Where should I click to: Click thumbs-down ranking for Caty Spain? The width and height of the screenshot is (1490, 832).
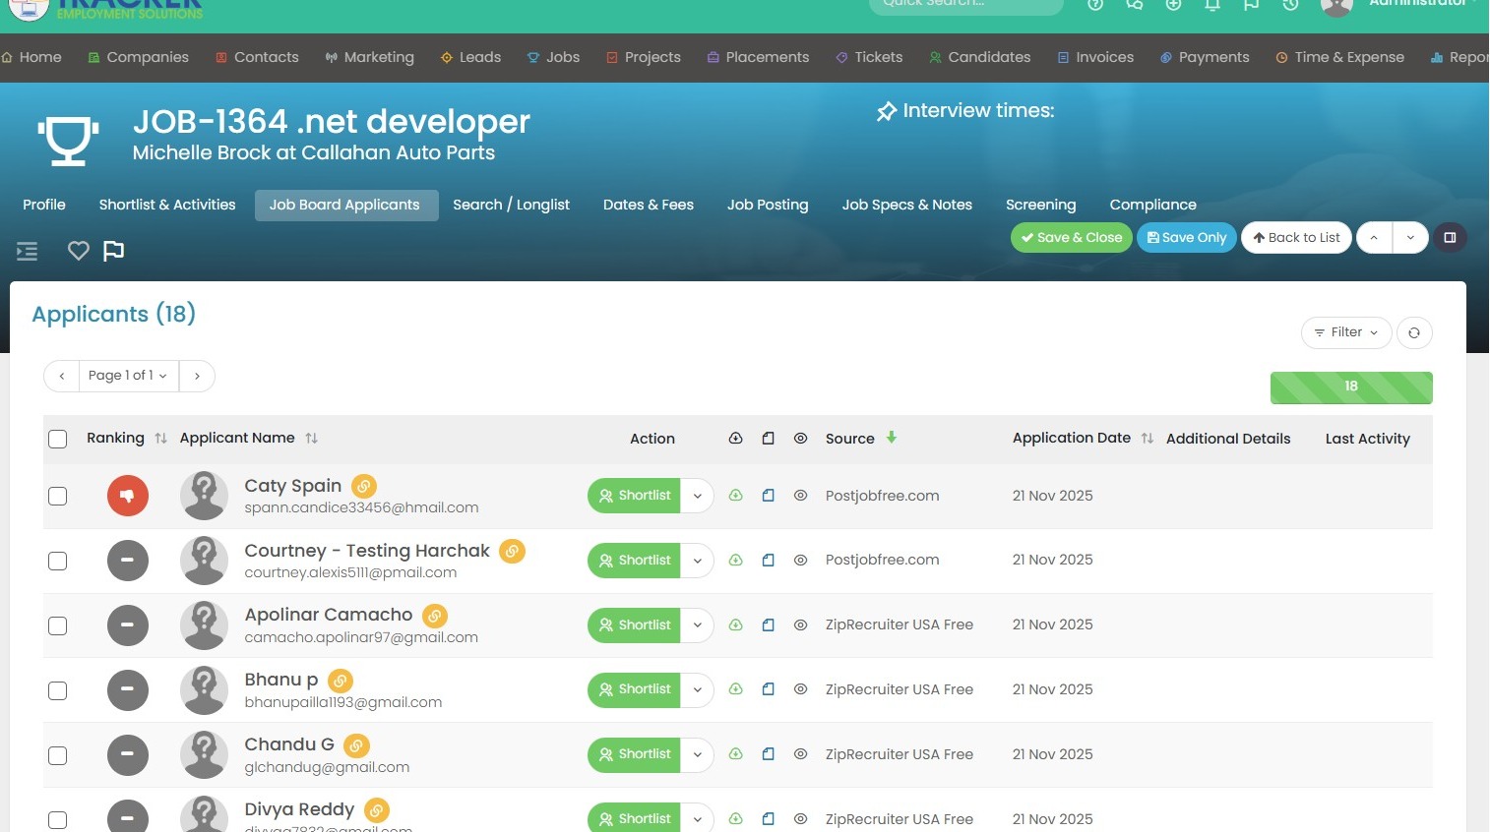tap(127, 496)
